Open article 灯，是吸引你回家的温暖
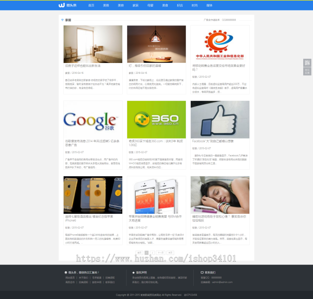Viewport: 313px width, 299px height. pos(145,66)
